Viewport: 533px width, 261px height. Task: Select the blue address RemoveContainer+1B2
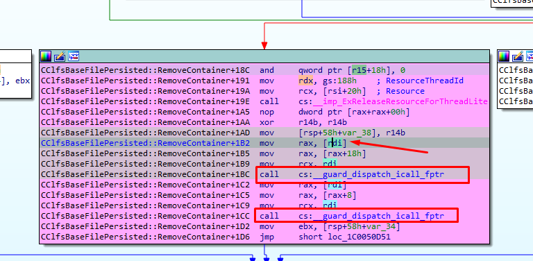[145, 144]
